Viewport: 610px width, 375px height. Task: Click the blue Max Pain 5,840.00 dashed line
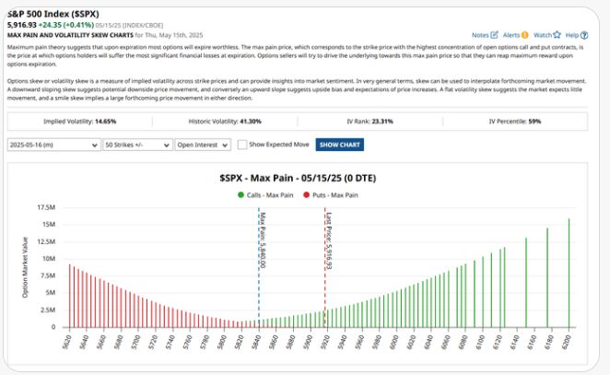click(x=259, y=276)
